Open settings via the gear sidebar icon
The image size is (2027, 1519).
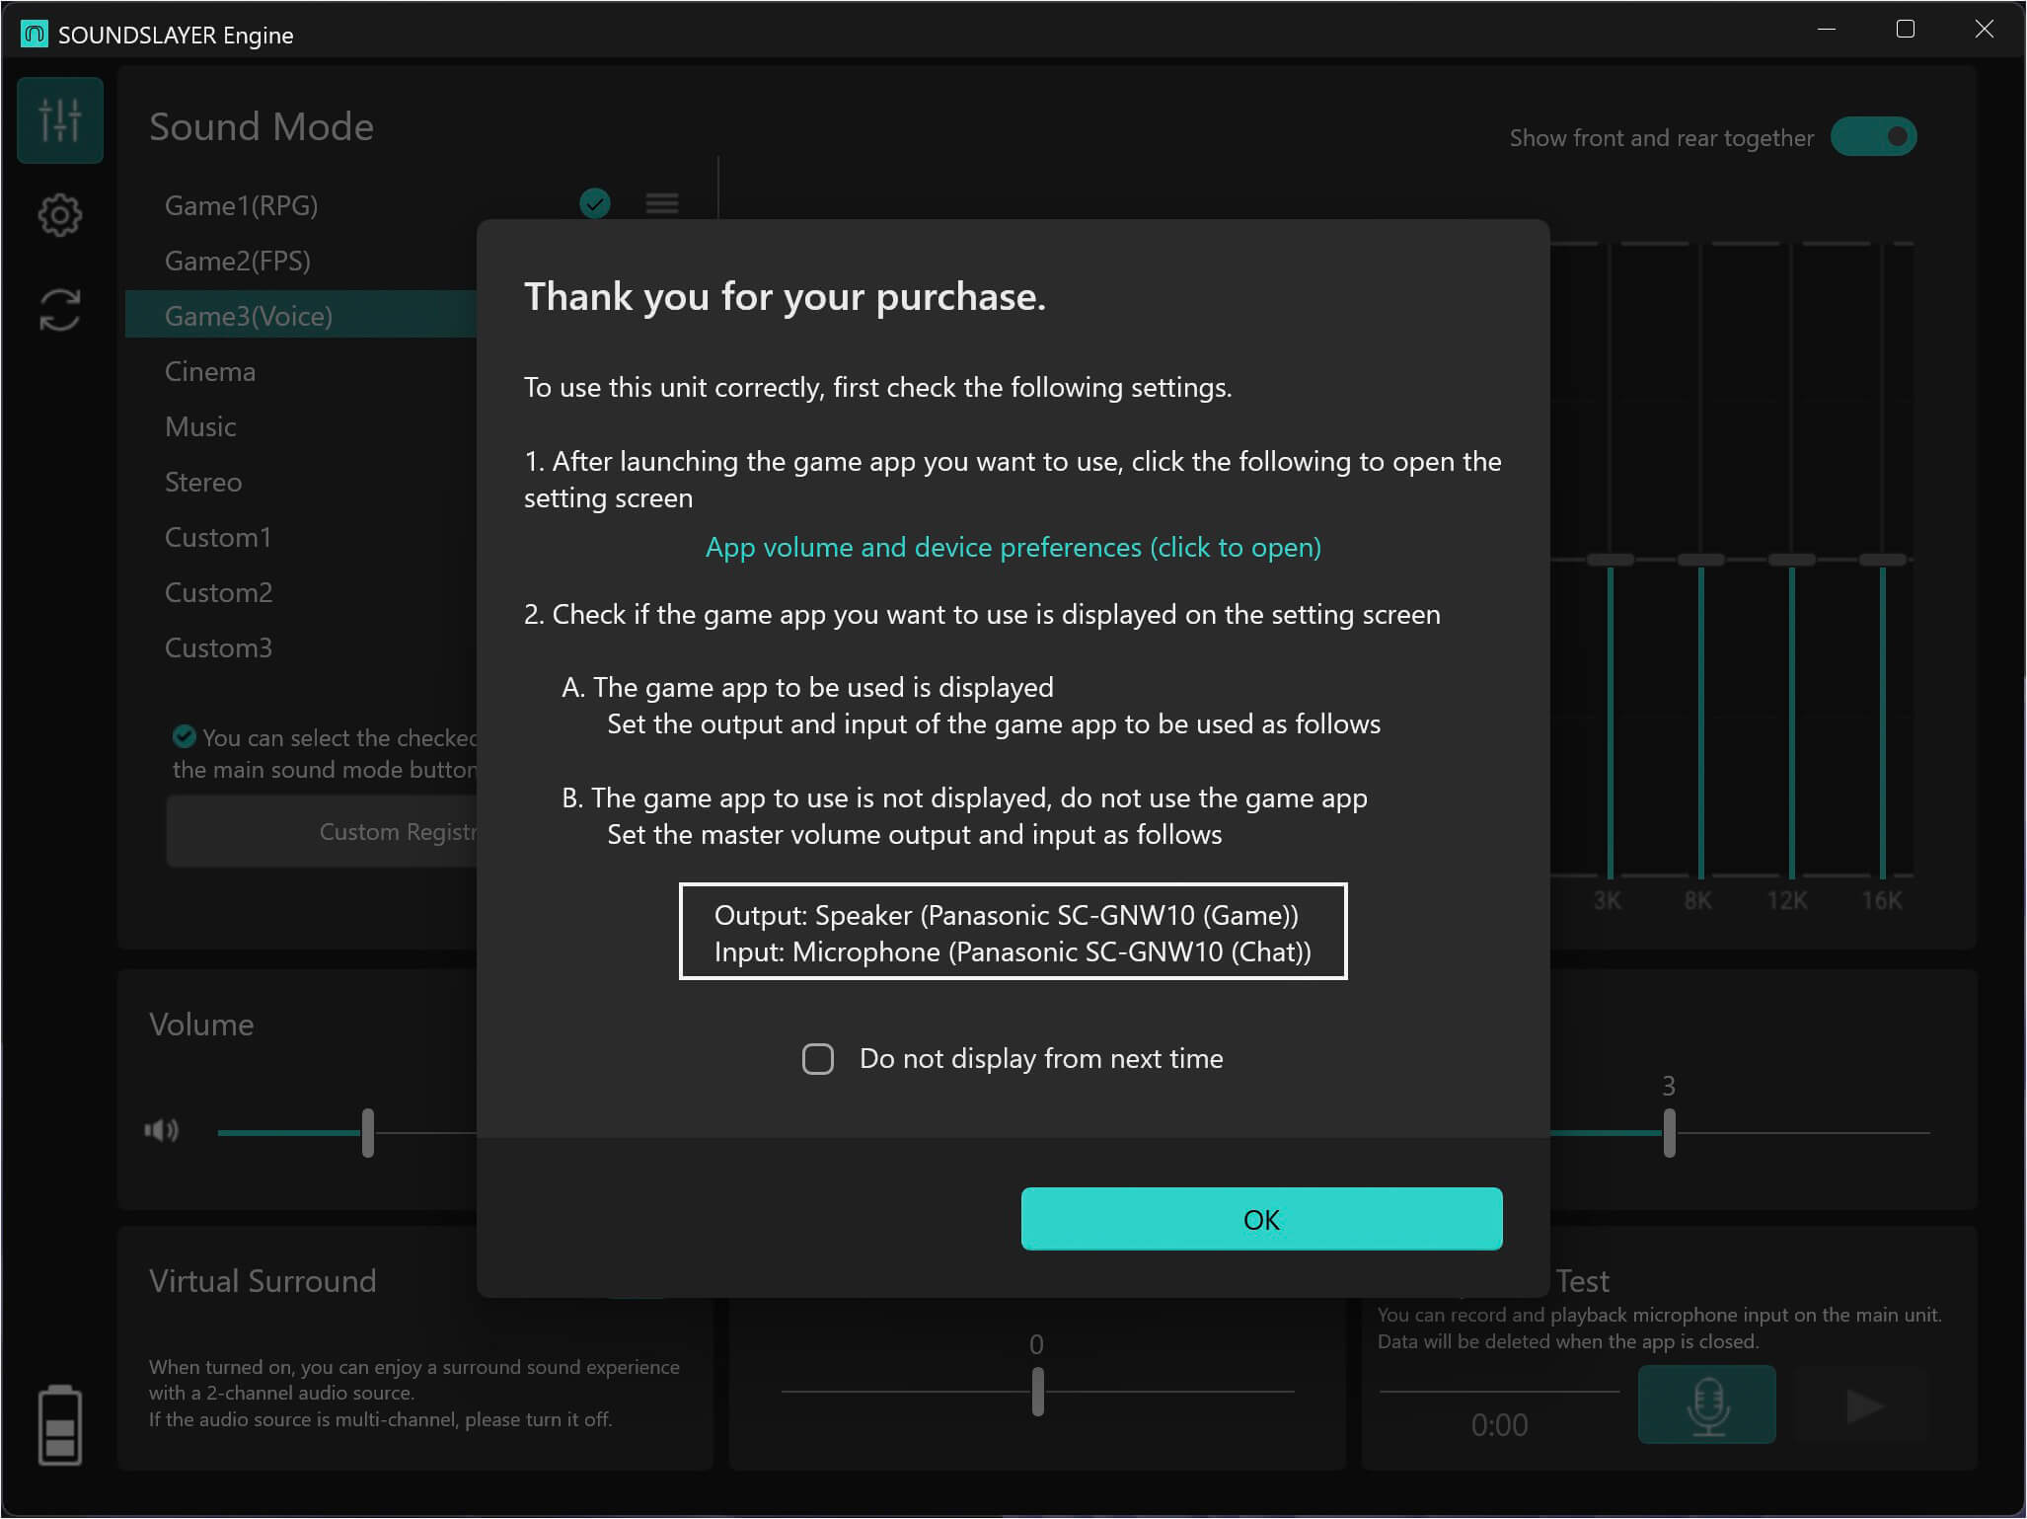[59, 214]
